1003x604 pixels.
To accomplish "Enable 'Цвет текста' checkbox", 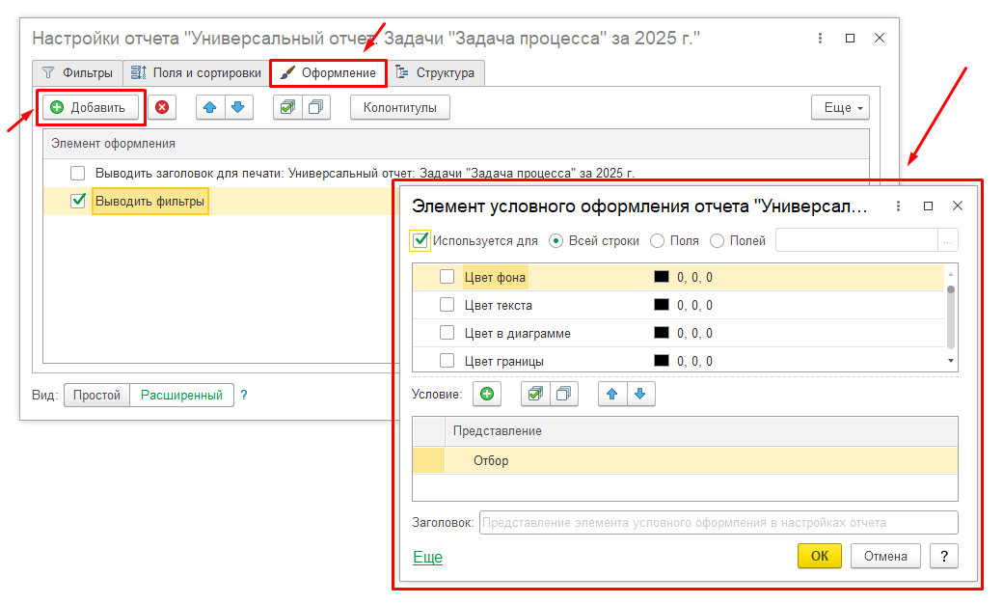I will pyautogui.click(x=447, y=305).
